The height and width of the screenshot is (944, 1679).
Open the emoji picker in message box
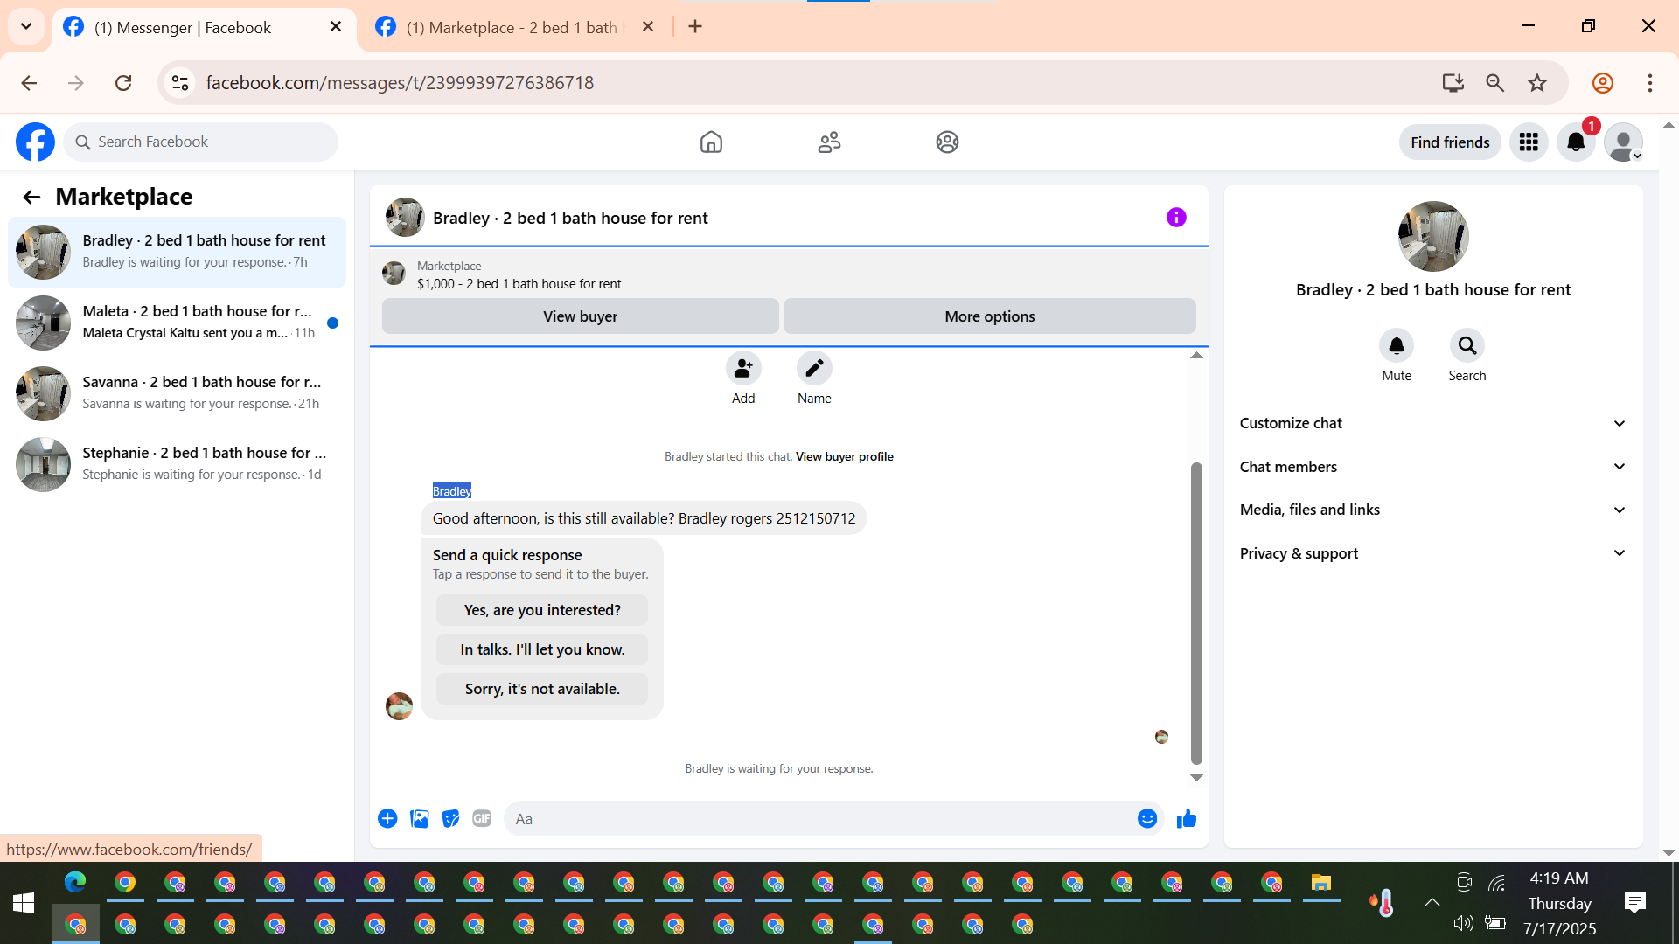click(x=1147, y=819)
